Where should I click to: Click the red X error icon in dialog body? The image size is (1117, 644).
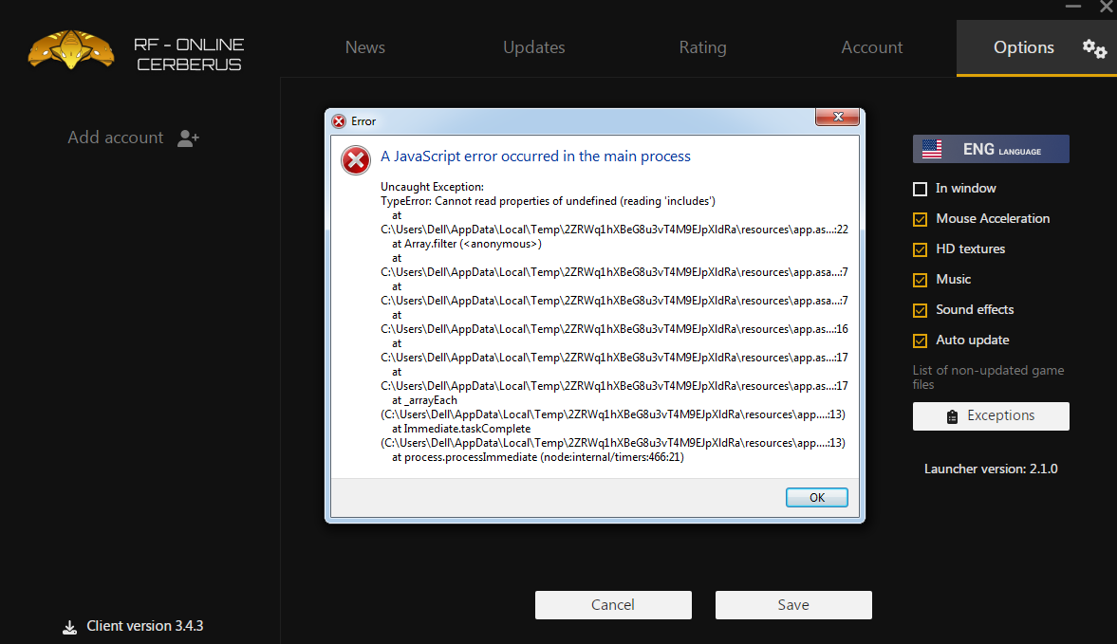pyautogui.click(x=356, y=160)
